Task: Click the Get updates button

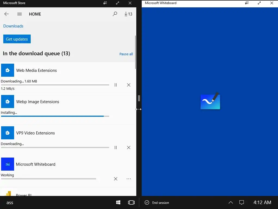Action: click(x=17, y=39)
